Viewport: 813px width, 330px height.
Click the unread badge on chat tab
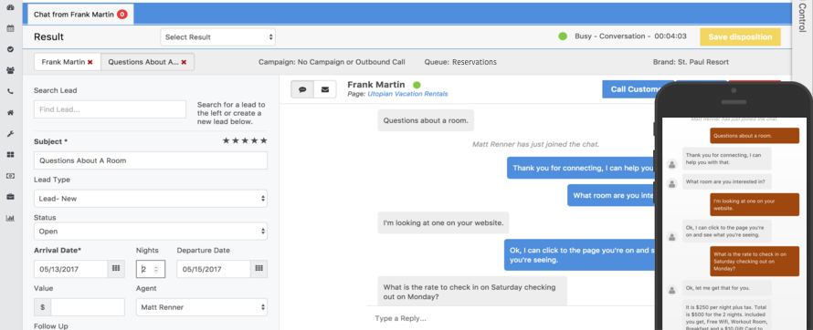[121, 15]
